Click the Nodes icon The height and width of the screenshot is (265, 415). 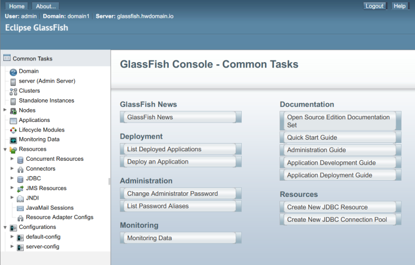13,111
